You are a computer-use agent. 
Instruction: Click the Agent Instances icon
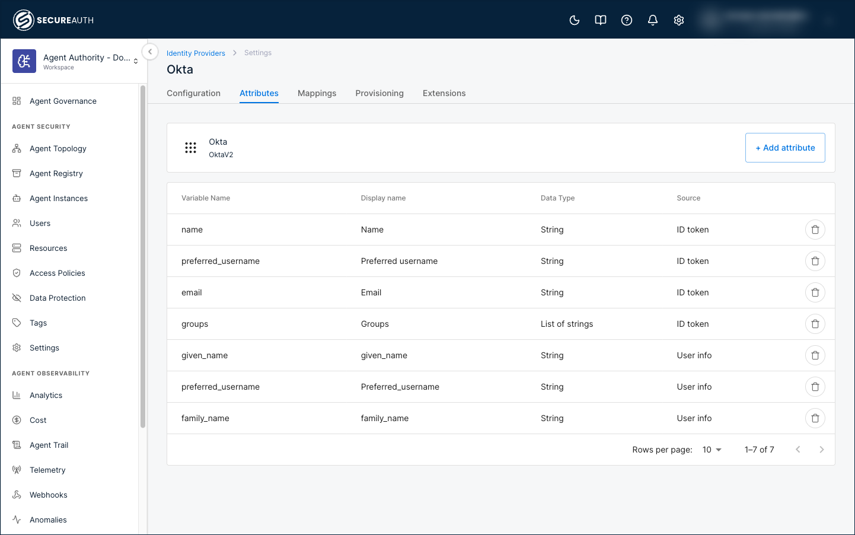17,199
